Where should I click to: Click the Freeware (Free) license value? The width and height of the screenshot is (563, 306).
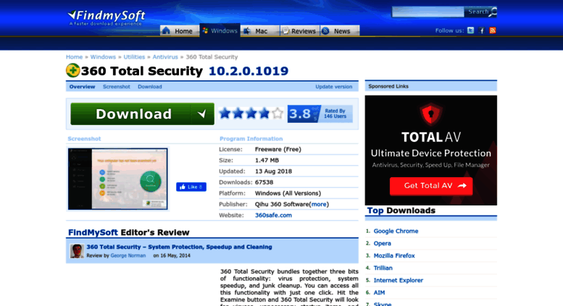(x=278, y=150)
